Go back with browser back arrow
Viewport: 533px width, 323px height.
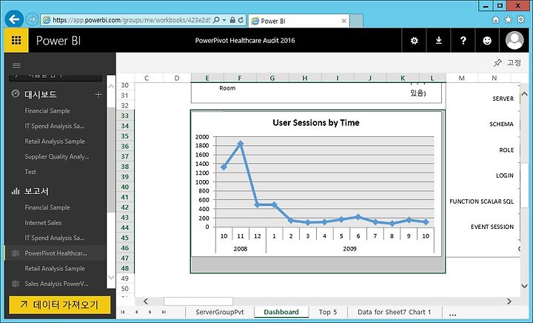[x=14, y=19]
